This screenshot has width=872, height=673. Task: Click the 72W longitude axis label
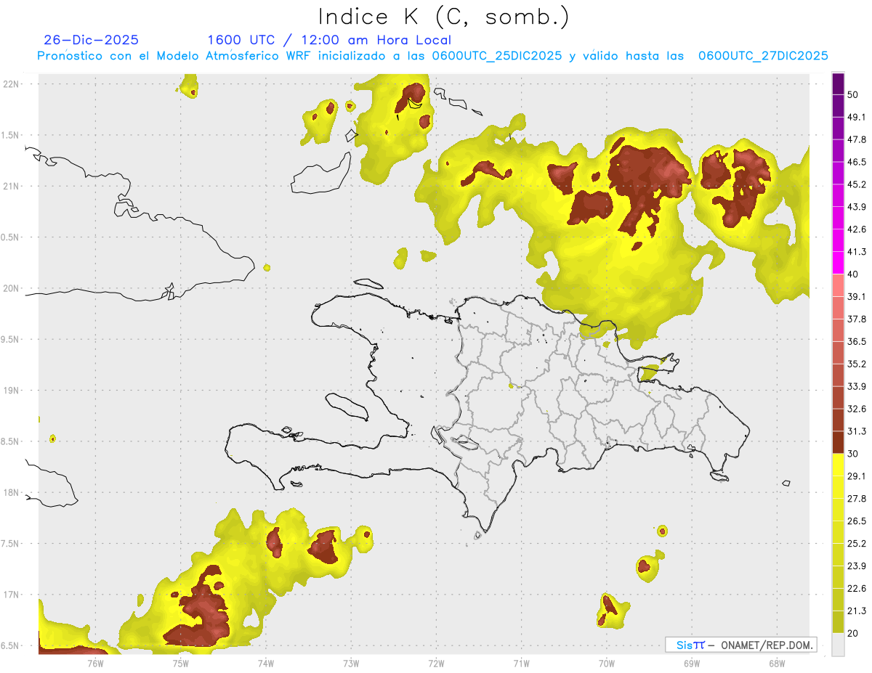pos(436,663)
